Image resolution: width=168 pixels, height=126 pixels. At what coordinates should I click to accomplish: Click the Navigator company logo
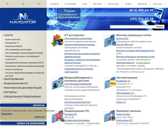coord(23,18)
